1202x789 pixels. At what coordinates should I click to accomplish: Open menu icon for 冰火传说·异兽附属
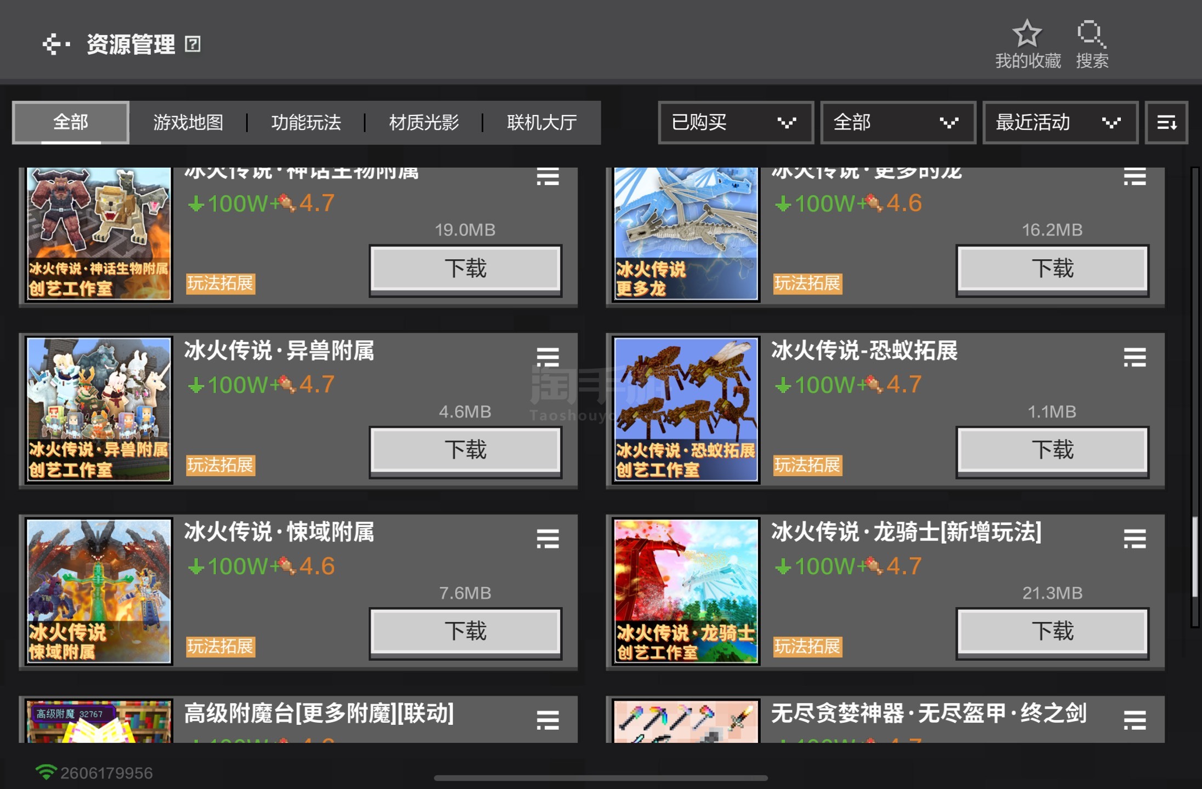(547, 357)
